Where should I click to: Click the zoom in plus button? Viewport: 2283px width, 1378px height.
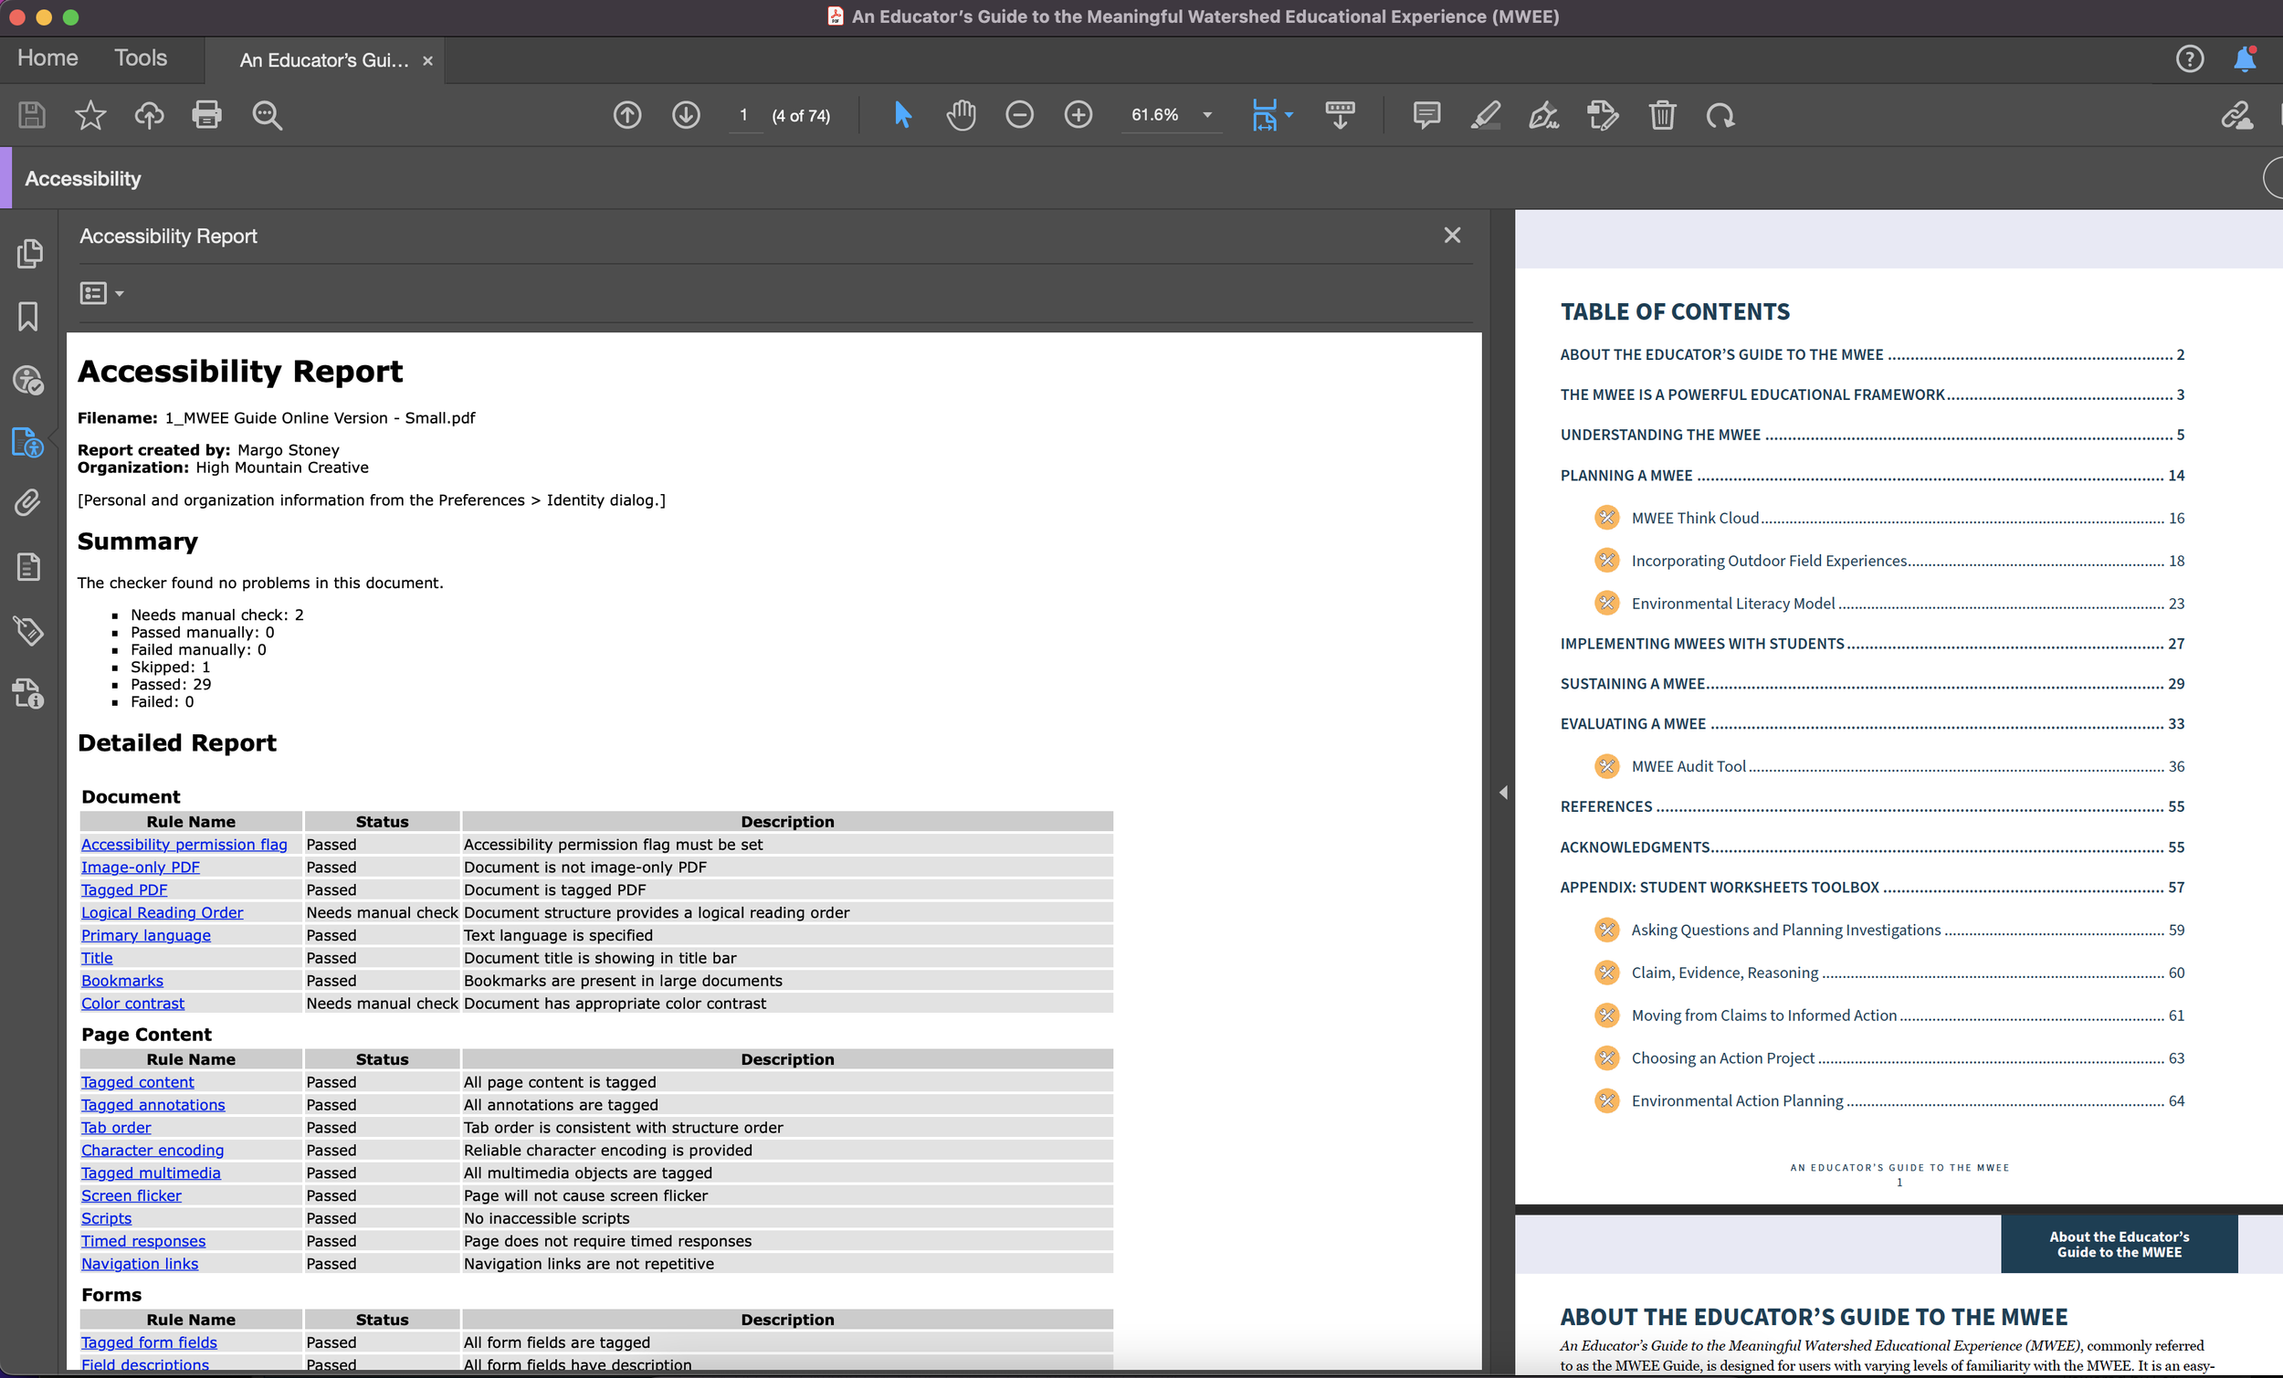pyautogui.click(x=1078, y=115)
